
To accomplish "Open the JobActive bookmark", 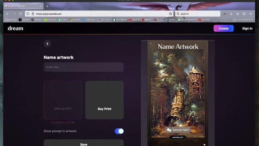I will point(89,20).
